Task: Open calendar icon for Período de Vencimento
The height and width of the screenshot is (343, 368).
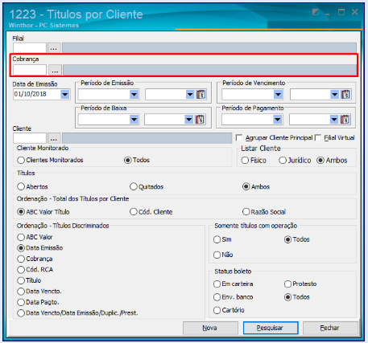Action: click(x=345, y=94)
